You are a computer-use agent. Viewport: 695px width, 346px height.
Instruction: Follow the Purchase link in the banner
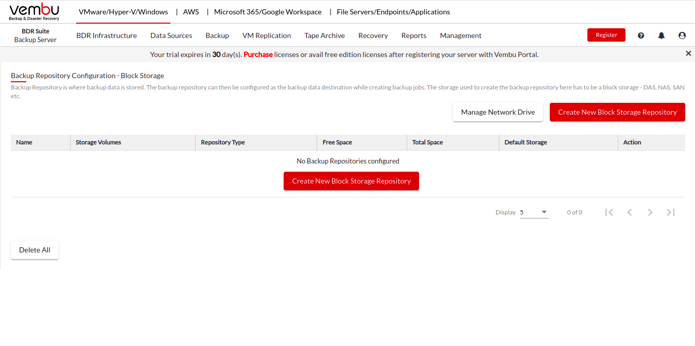[x=258, y=54]
